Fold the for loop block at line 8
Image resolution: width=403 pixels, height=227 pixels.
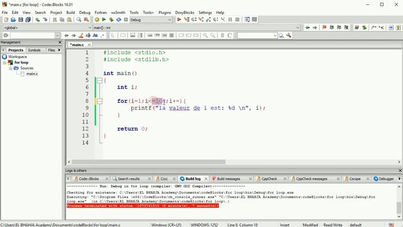[99, 101]
